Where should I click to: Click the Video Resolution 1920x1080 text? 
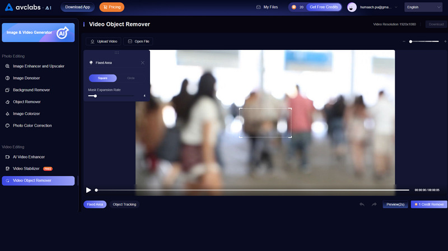click(x=394, y=24)
